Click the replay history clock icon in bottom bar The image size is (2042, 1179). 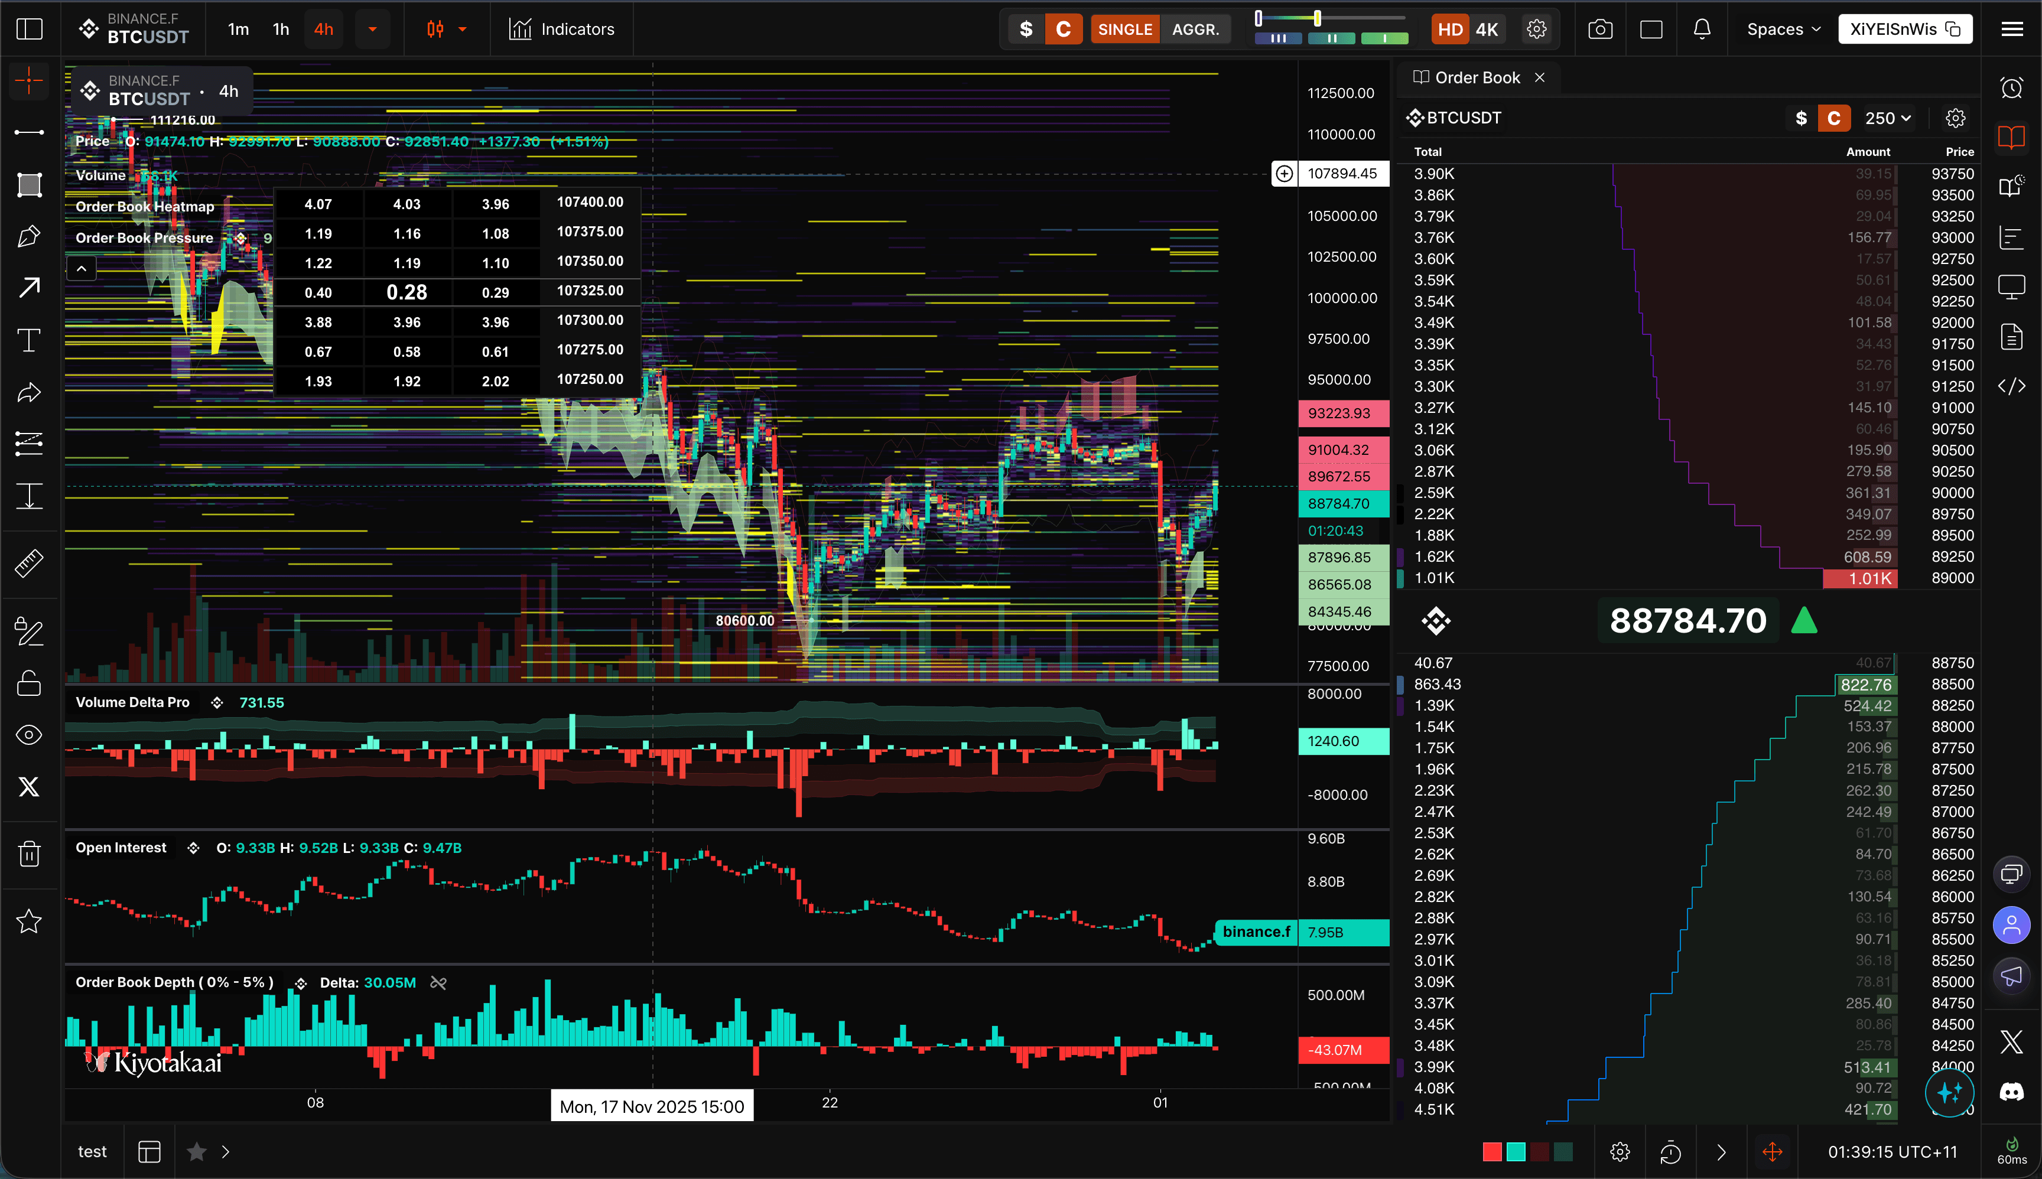click(1670, 1151)
